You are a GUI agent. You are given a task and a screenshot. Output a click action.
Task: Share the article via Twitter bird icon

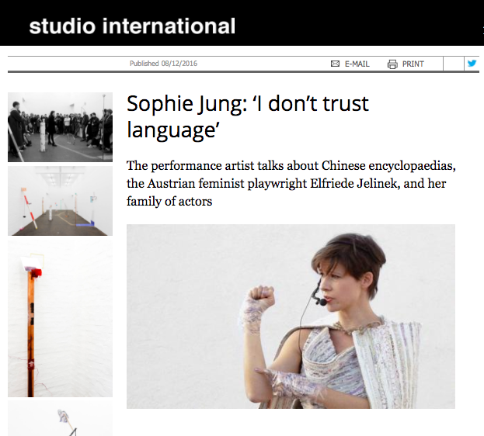(x=472, y=64)
